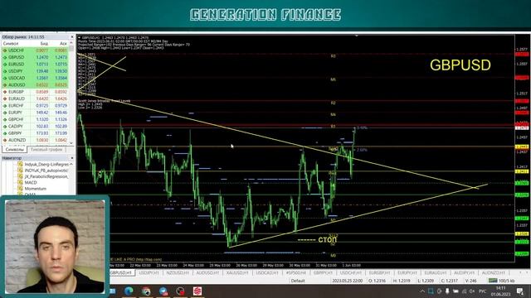The height and width of the screenshot is (298, 531).
Task: Select EURCHF symbol row
Action: pyautogui.click(x=35, y=106)
